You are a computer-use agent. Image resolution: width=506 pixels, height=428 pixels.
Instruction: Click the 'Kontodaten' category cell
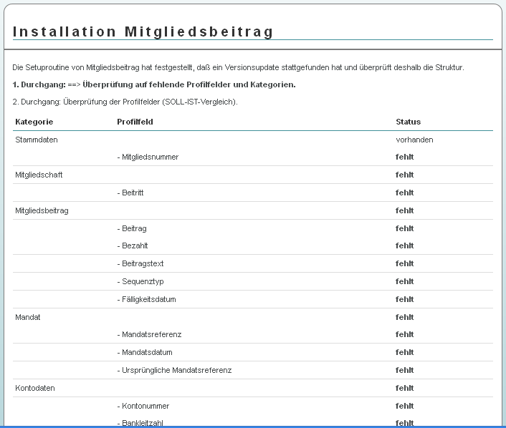pyautogui.click(x=35, y=388)
